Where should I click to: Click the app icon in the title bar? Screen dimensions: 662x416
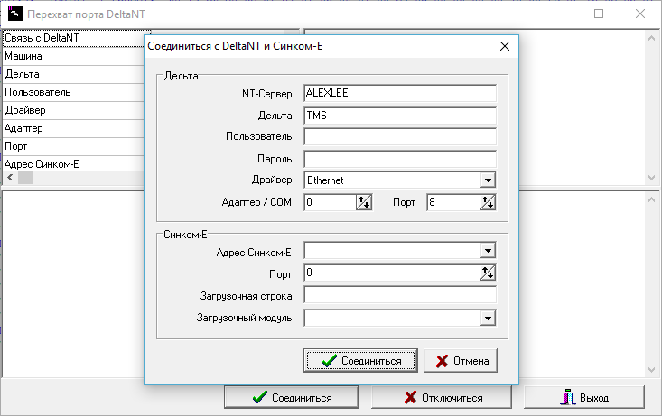click(x=14, y=14)
